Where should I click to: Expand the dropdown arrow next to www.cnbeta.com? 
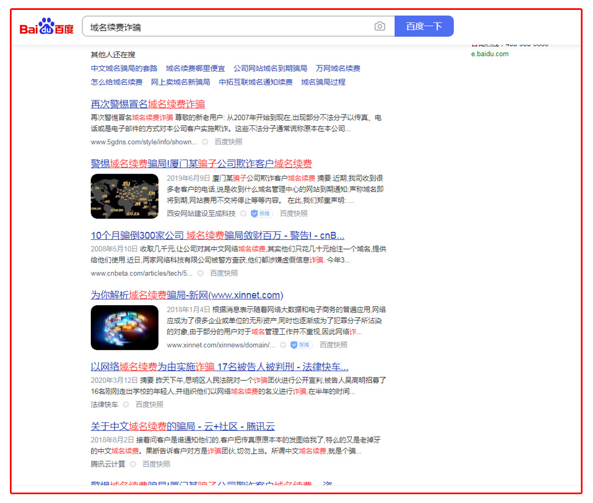tap(200, 273)
